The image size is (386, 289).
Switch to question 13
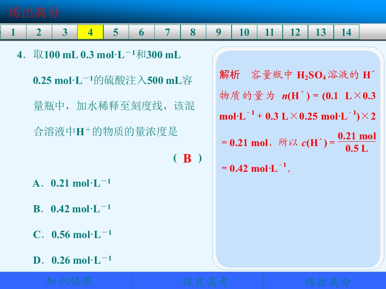321,32
